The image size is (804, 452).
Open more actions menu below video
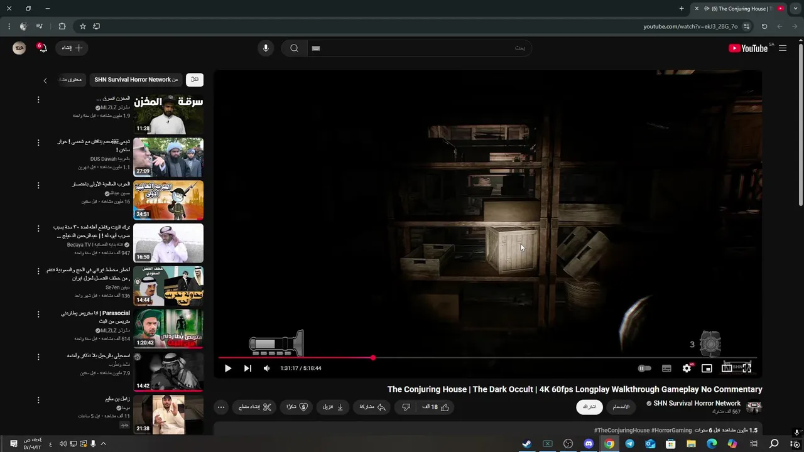click(x=221, y=407)
